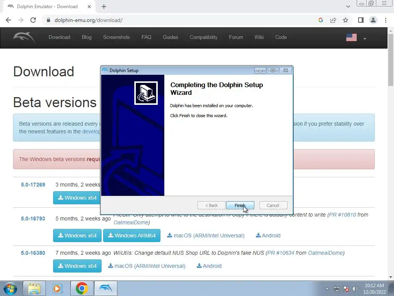Screen dimensions: 394x296
Task: Open Windows Explorer from the taskbar
Action: (x=34, y=288)
